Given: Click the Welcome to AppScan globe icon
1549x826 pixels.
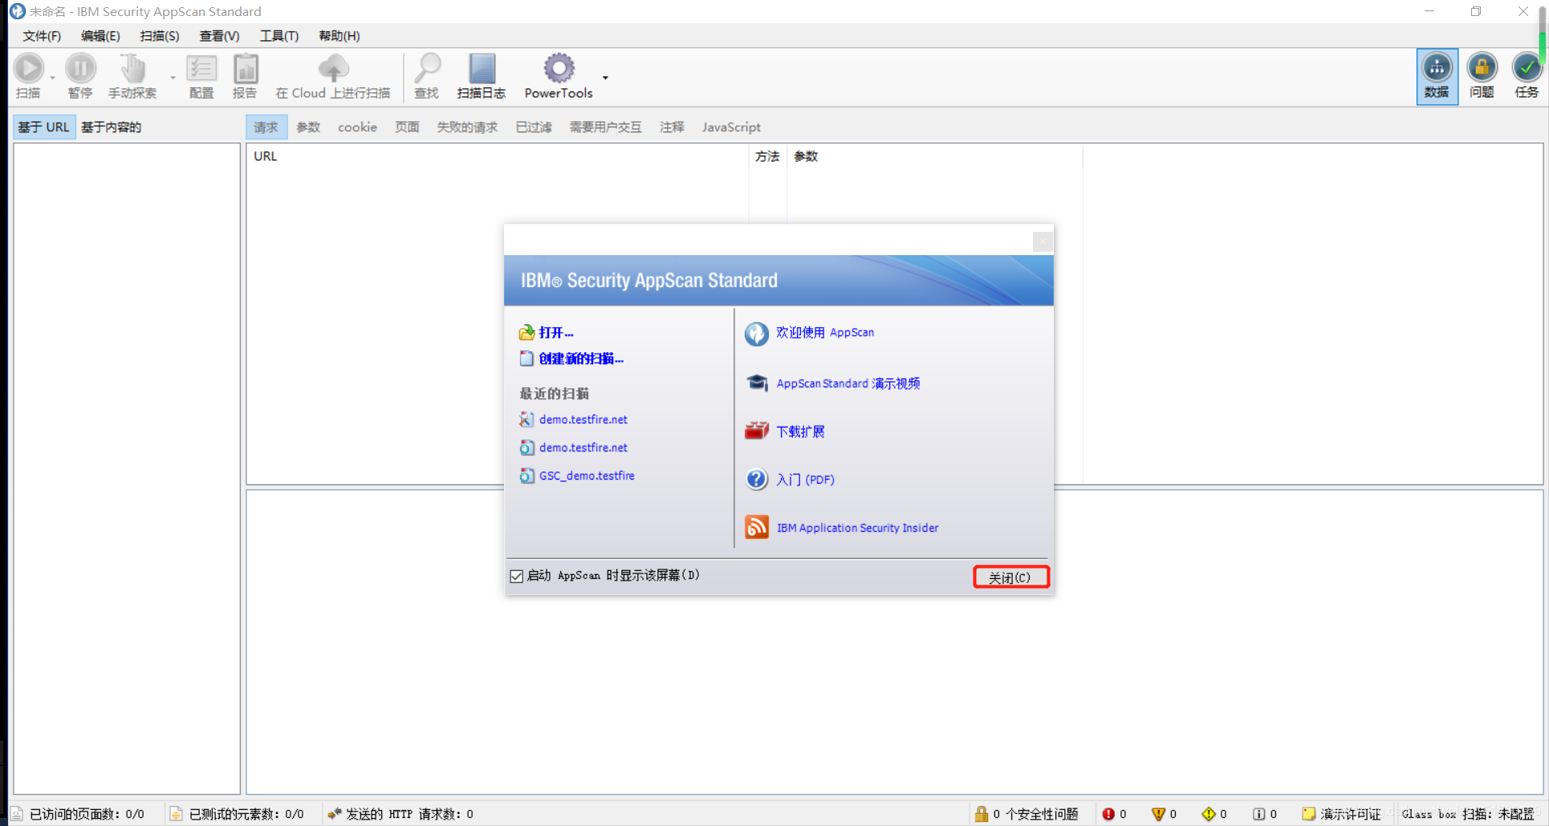Looking at the screenshot, I should [756, 333].
